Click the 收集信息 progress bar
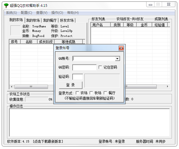Image resolution: width=179 pixels, height=149 pixels. tap(37, 99)
